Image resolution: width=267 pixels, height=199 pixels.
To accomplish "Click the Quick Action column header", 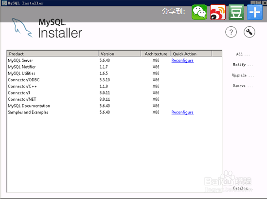I will (191, 54).
